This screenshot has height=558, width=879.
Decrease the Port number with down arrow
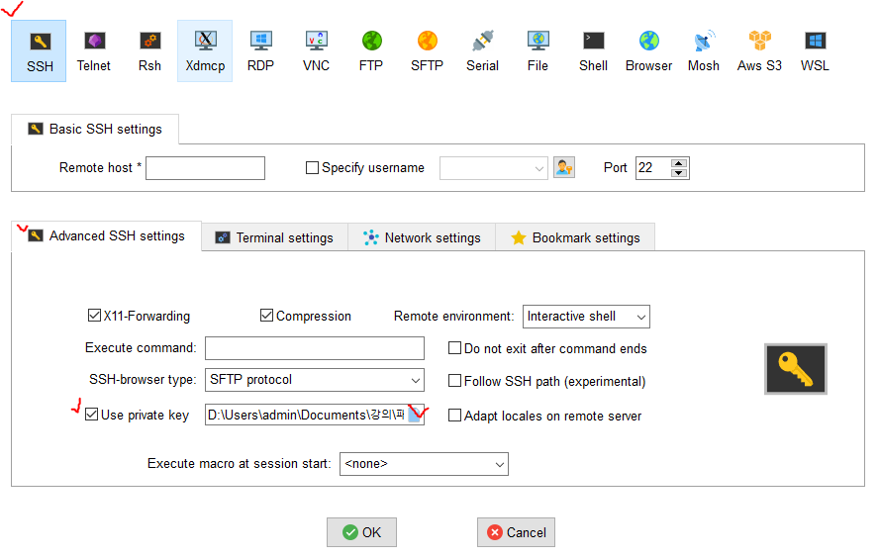click(x=679, y=172)
